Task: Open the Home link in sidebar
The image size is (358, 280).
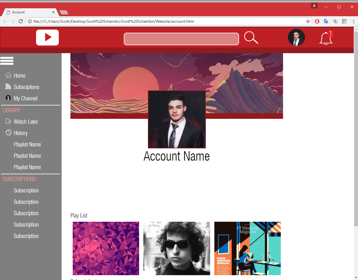Action: [x=20, y=76]
